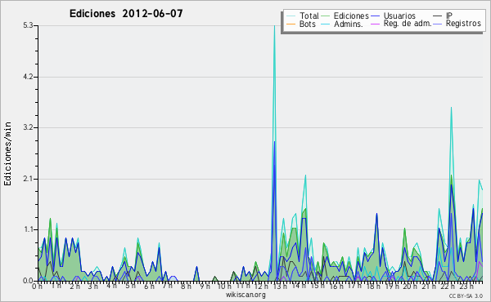Click the 'wikiscan.org' text below the chart
This screenshot has width=491, height=302.
point(245,295)
